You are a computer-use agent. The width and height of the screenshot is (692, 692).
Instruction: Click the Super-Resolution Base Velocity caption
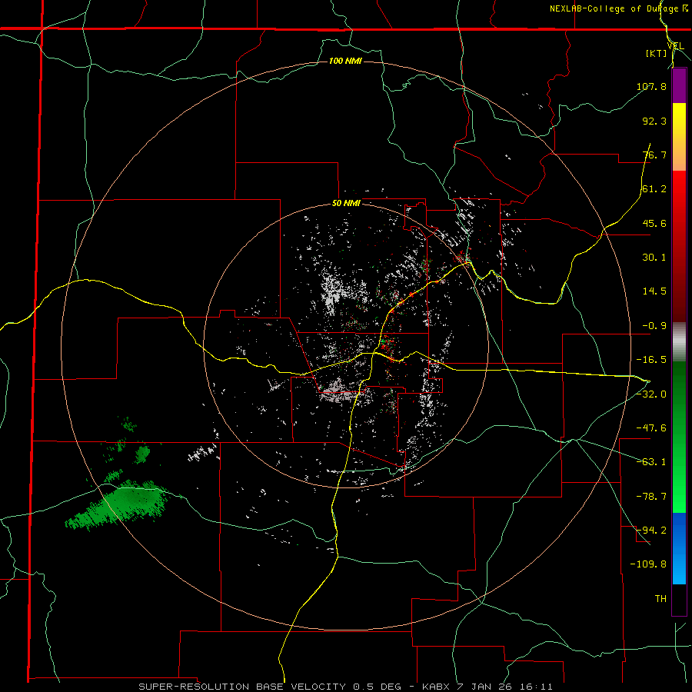[x=345, y=687]
